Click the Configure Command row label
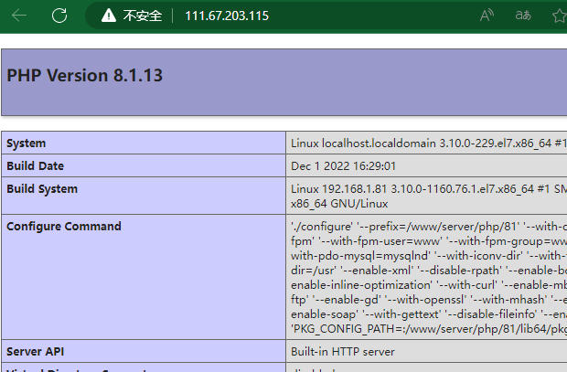Image resolution: width=567 pixels, height=372 pixels. coord(64,227)
